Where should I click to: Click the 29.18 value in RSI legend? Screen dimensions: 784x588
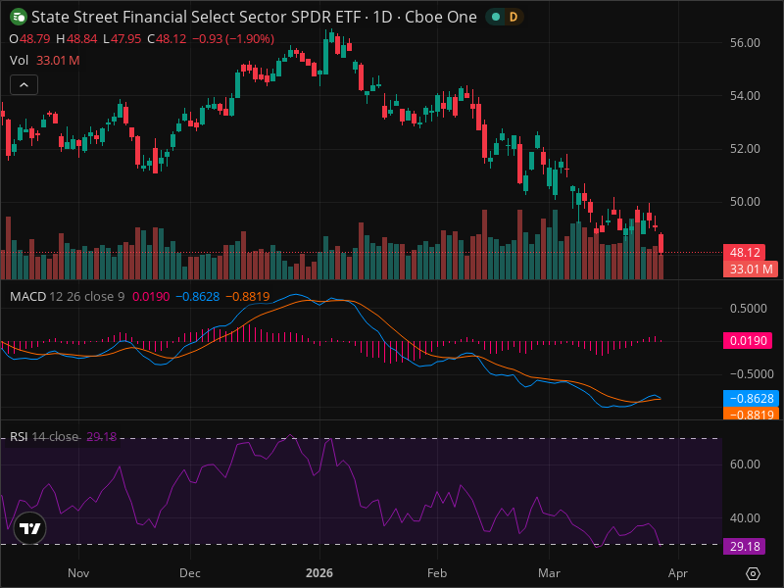(x=102, y=436)
